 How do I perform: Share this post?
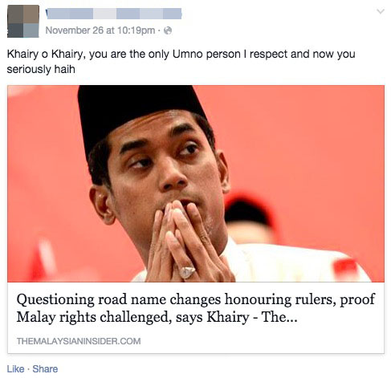45,369
